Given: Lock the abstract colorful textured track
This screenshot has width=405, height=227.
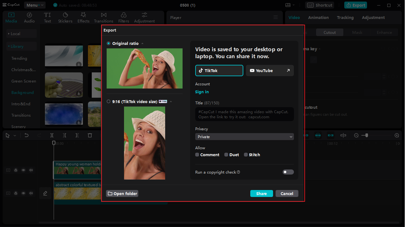Looking at the screenshot, I should (x=16, y=193).
